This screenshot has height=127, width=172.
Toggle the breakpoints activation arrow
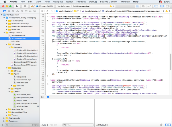point(48,97)
